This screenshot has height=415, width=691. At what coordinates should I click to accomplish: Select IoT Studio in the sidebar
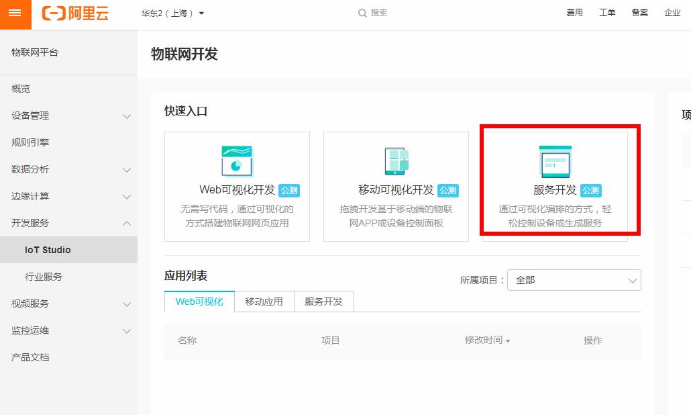click(x=68, y=250)
